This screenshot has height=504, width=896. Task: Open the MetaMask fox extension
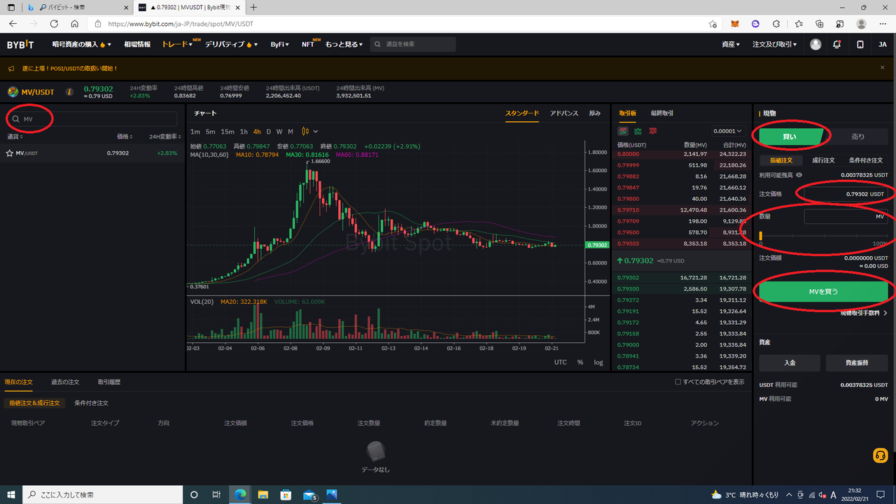pyautogui.click(x=734, y=24)
